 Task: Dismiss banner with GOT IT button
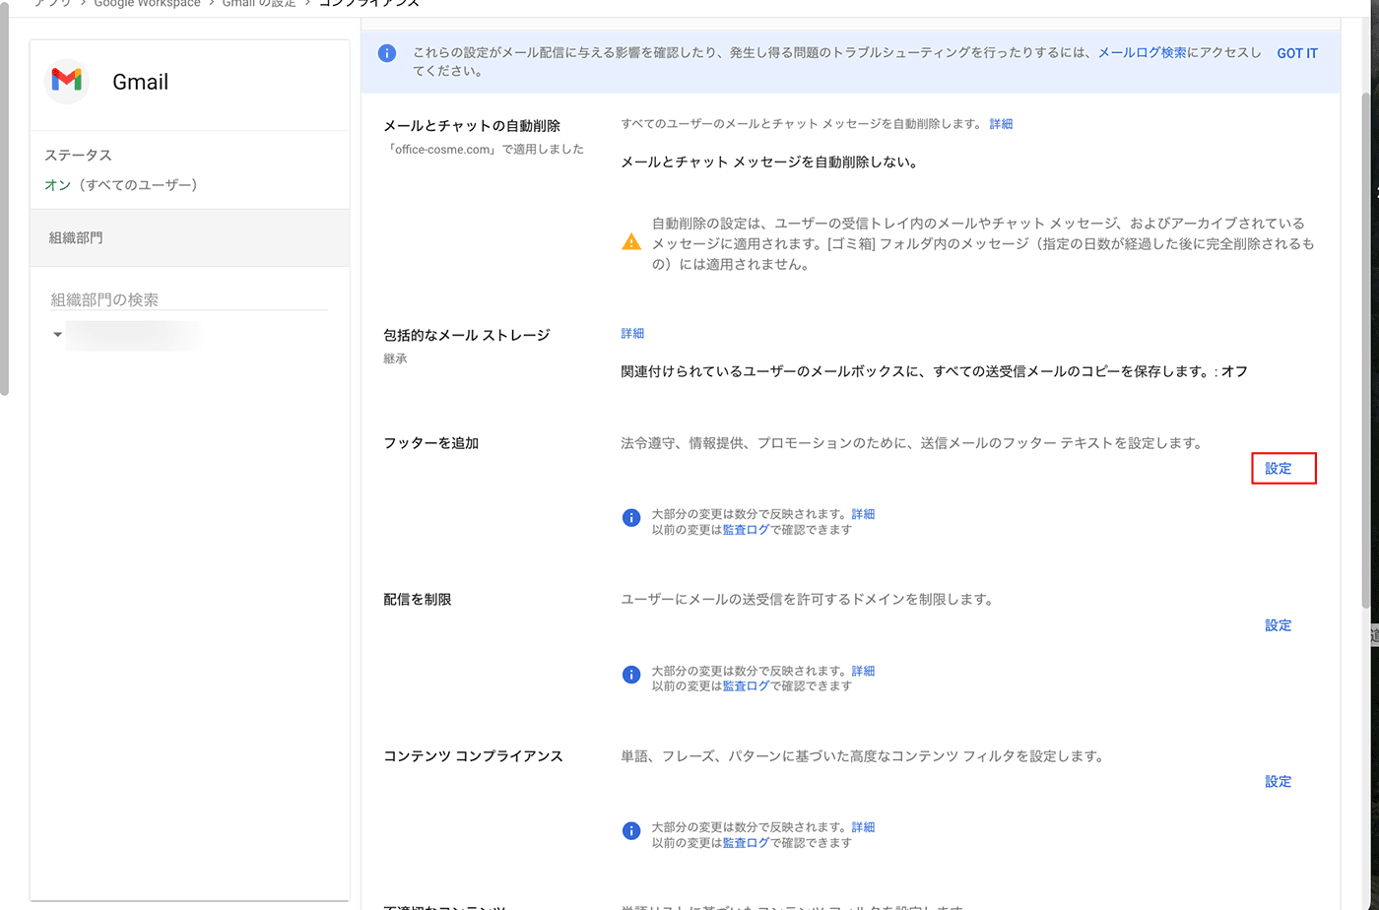[1296, 53]
